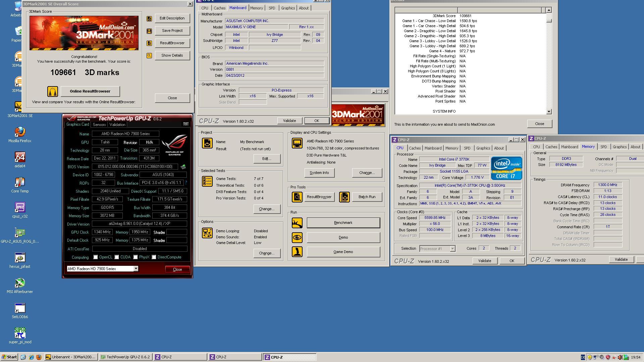Open Graphics tab in Memory CPU-Z window
Image resolution: width=644 pixels, height=362 pixels.
pyautogui.click(x=620, y=146)
